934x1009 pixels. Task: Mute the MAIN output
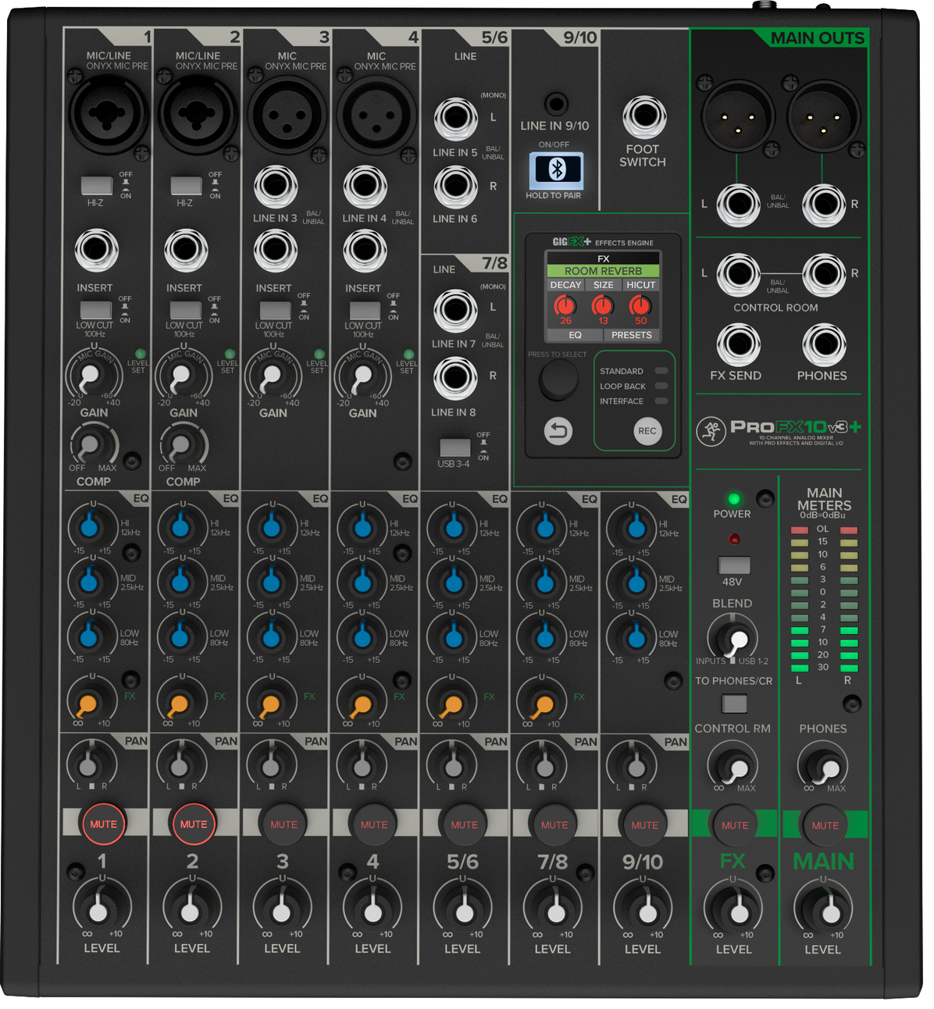(825, 825)
